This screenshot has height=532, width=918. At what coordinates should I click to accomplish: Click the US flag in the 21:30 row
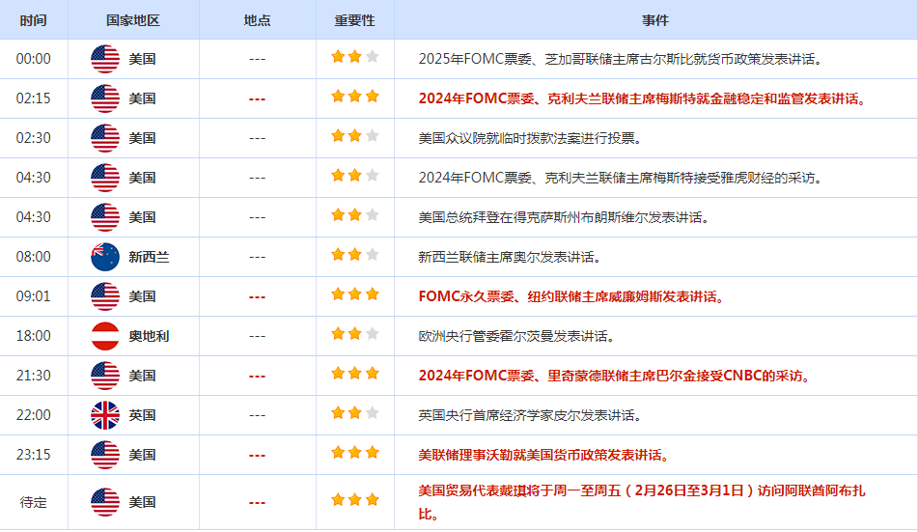click(x=105, y=376)
